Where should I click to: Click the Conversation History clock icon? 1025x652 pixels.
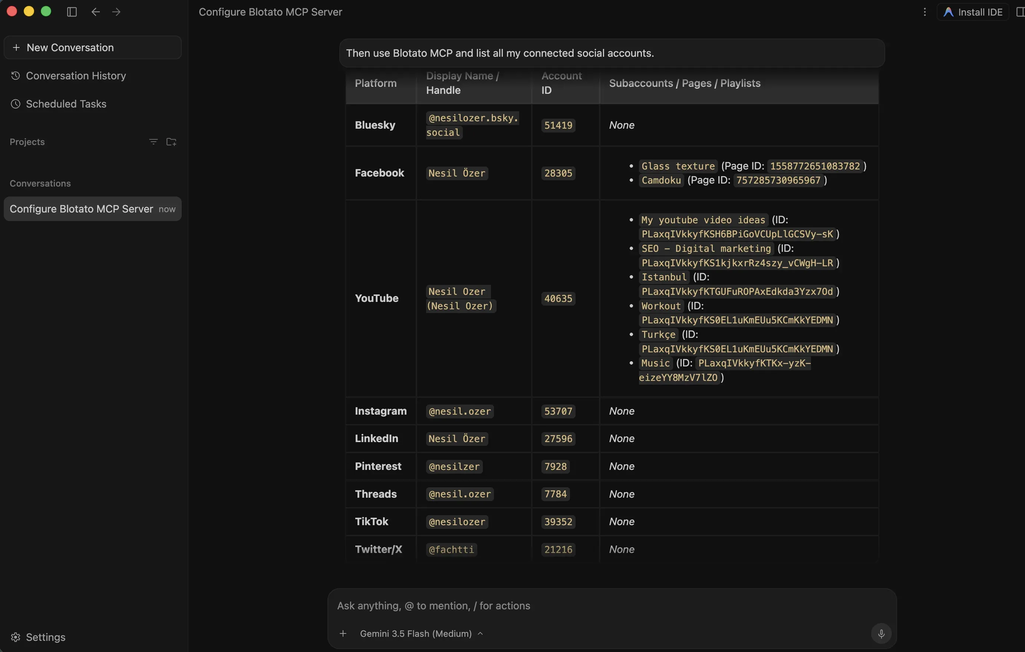[x=15, y=76]
